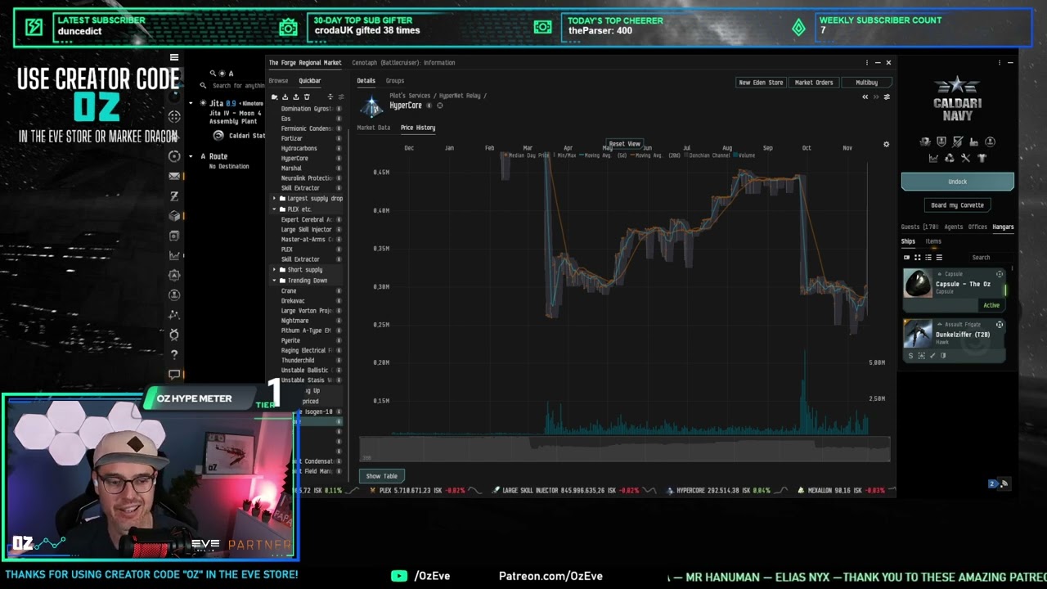Click Board my Corvette button

pyautogui.click(x=957, y=205)
